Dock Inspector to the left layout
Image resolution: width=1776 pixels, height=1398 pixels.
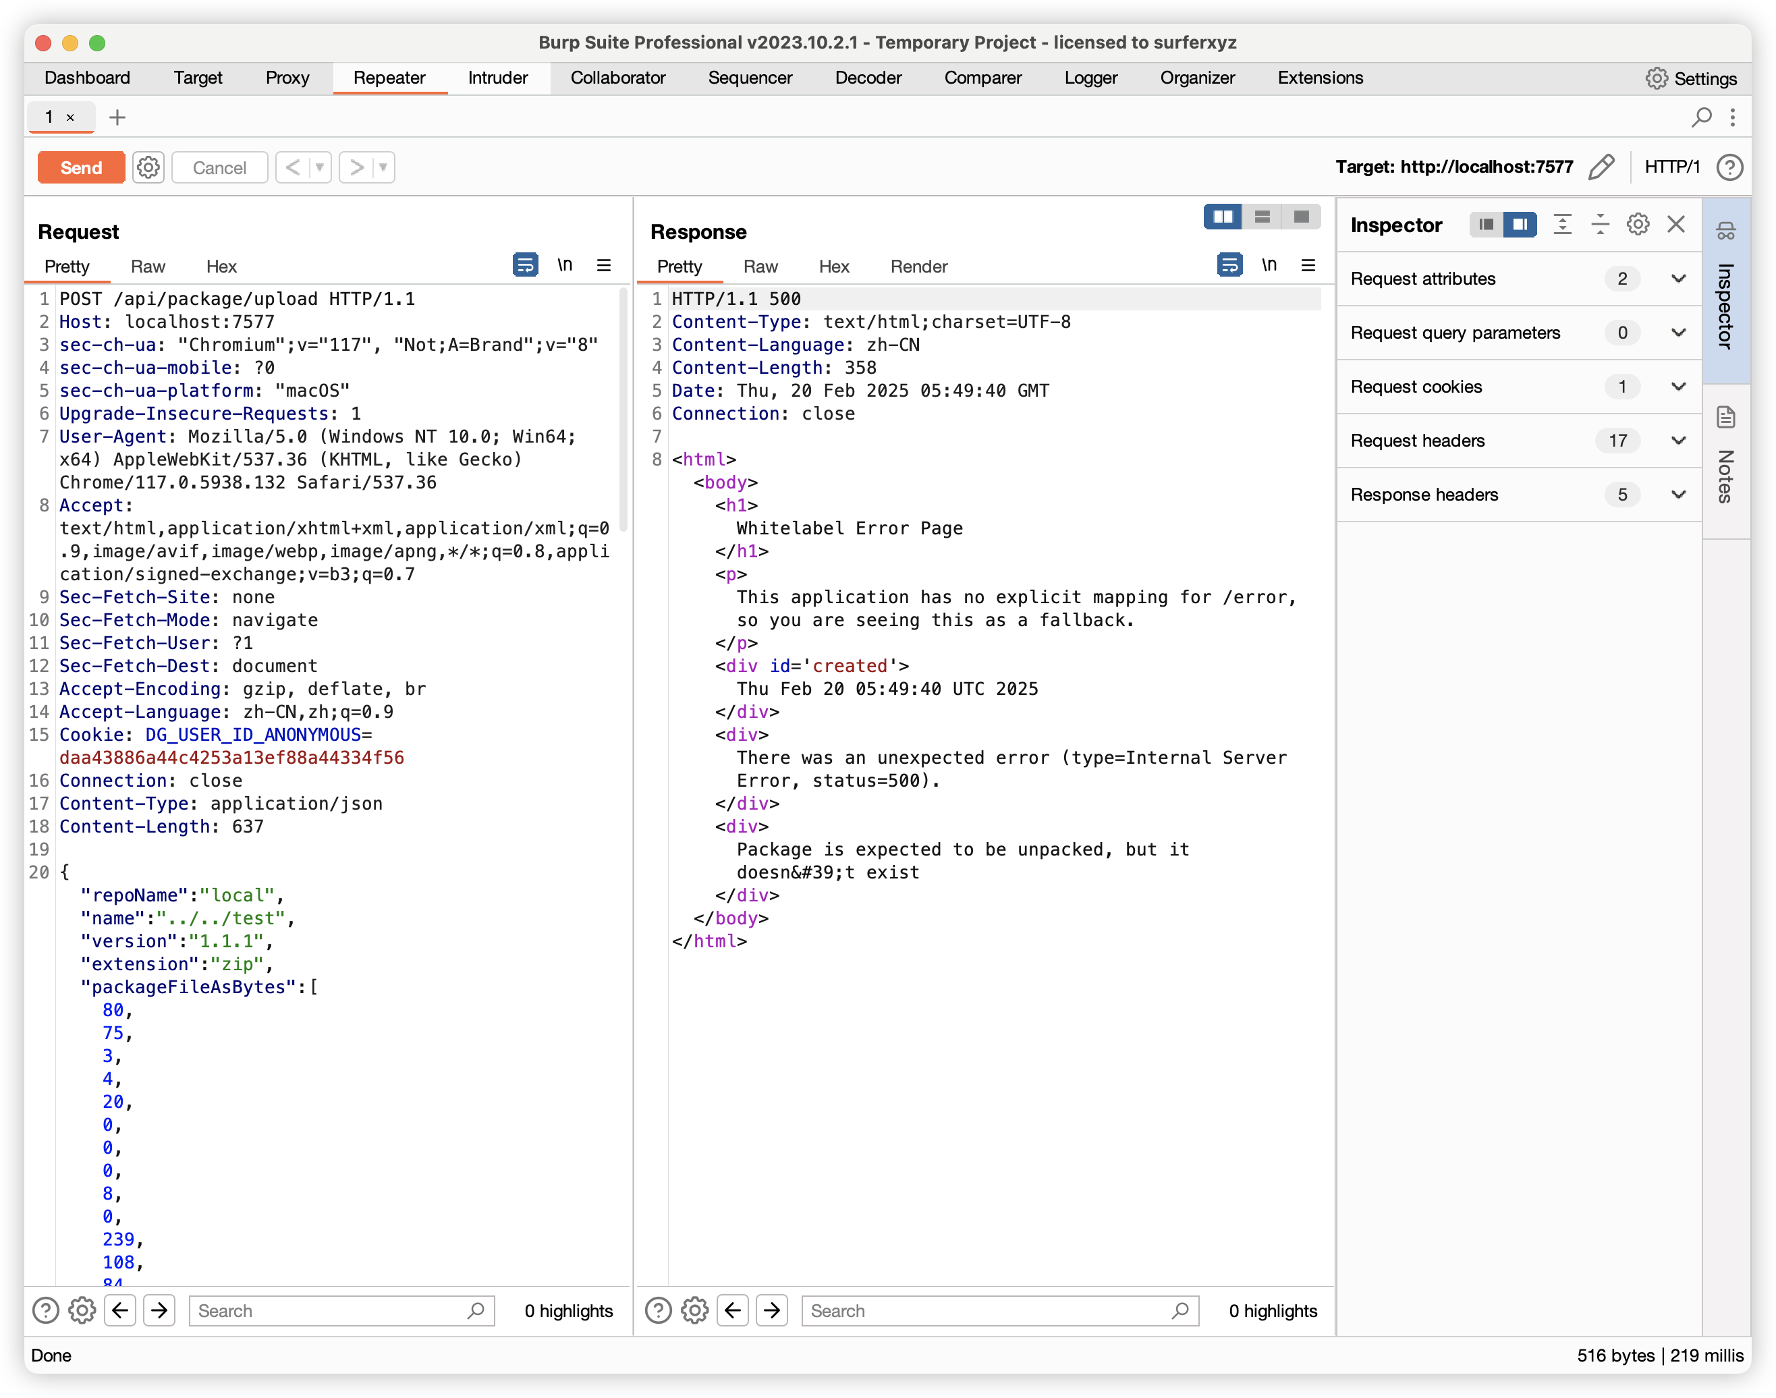click(1485, 224)
